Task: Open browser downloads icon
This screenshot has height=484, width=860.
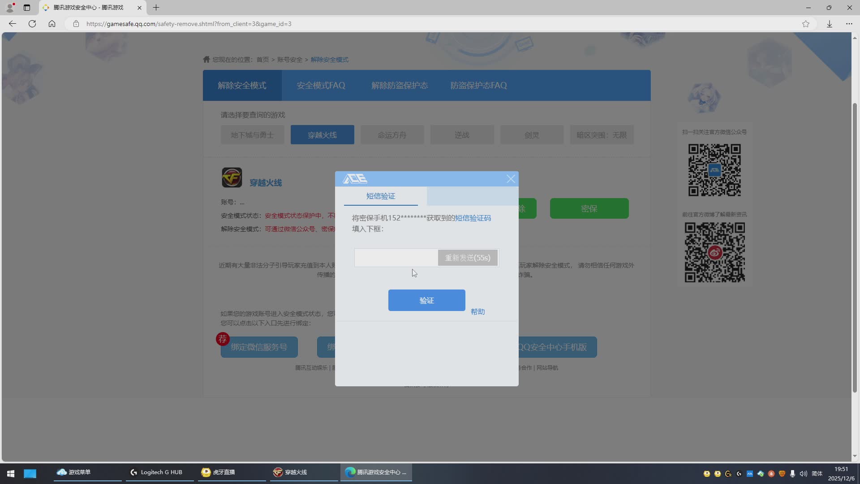Action: pyautogui.click(x=830, y=24)
